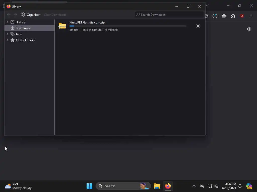Go back with Library back arrow

point(9,15)
